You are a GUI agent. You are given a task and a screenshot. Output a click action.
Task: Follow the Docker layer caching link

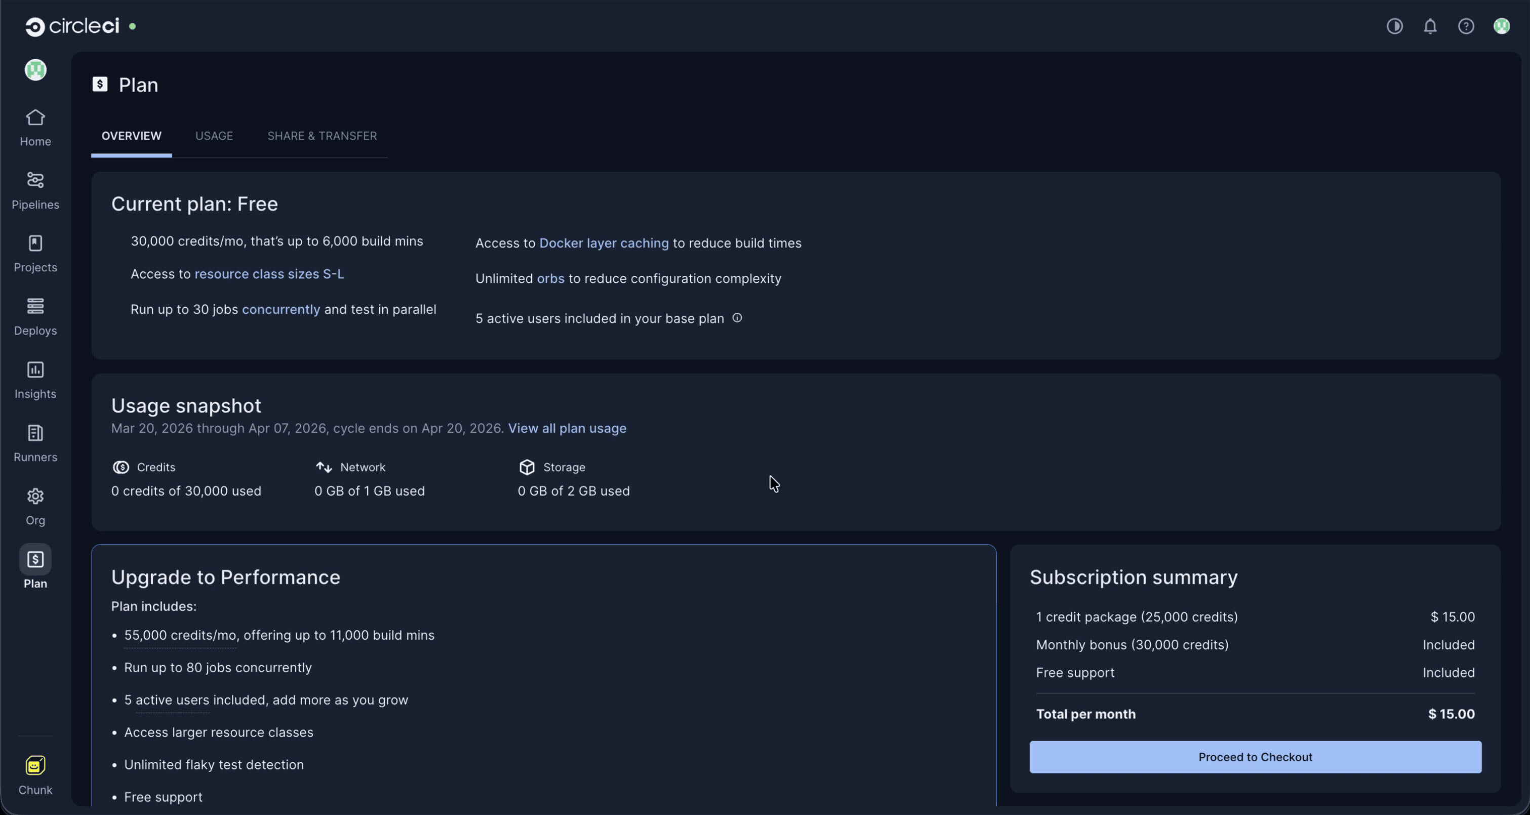tap(603, 243)
